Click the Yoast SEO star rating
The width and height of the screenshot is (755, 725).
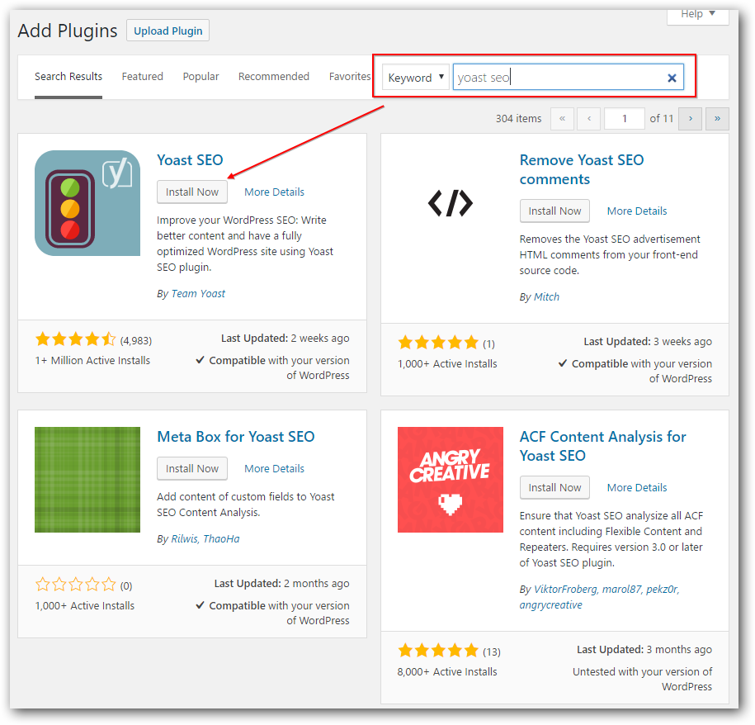[x=76, y=339]
